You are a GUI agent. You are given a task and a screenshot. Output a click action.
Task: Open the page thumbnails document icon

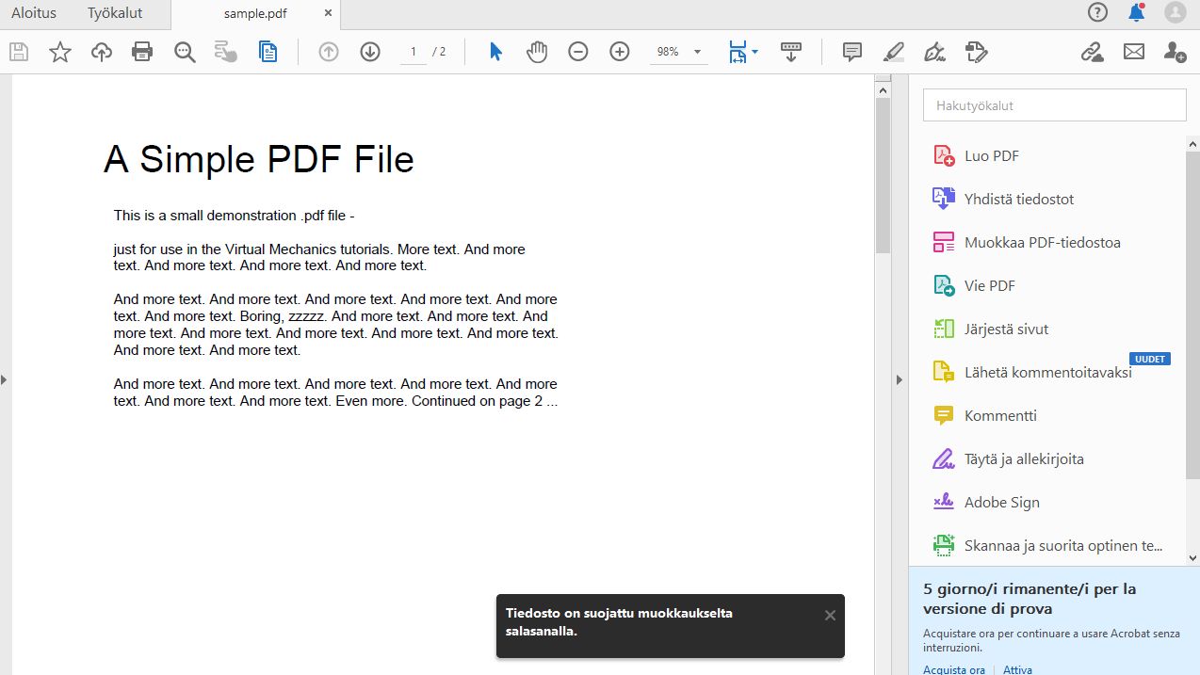[x=268, y=52]
